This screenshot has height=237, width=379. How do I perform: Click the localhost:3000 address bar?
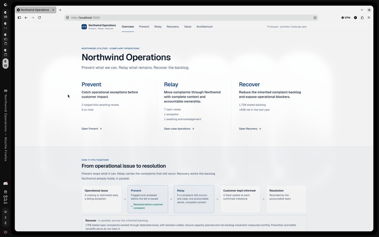(191, 18)
